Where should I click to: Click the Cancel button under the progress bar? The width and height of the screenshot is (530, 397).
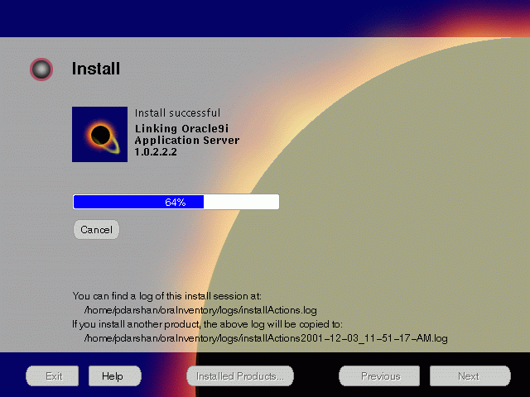point(96,230)
